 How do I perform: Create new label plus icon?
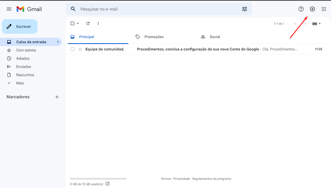tap(57, 97)
